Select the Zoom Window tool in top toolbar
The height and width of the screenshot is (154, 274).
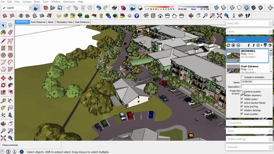[212, 16]
